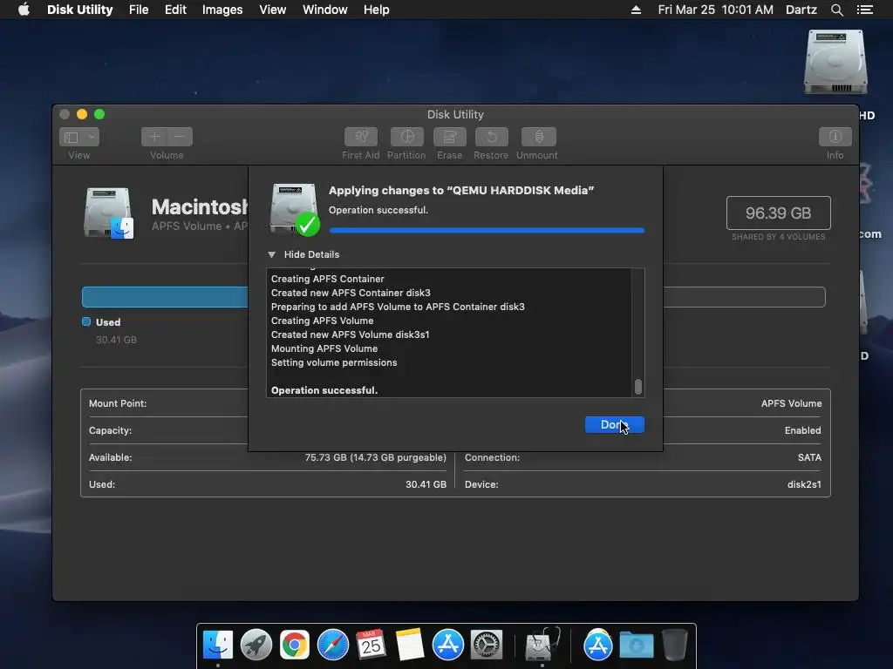Open the Trash in the Dock
The height and width of the screenshot is (669, 893).
pos(675,645)
